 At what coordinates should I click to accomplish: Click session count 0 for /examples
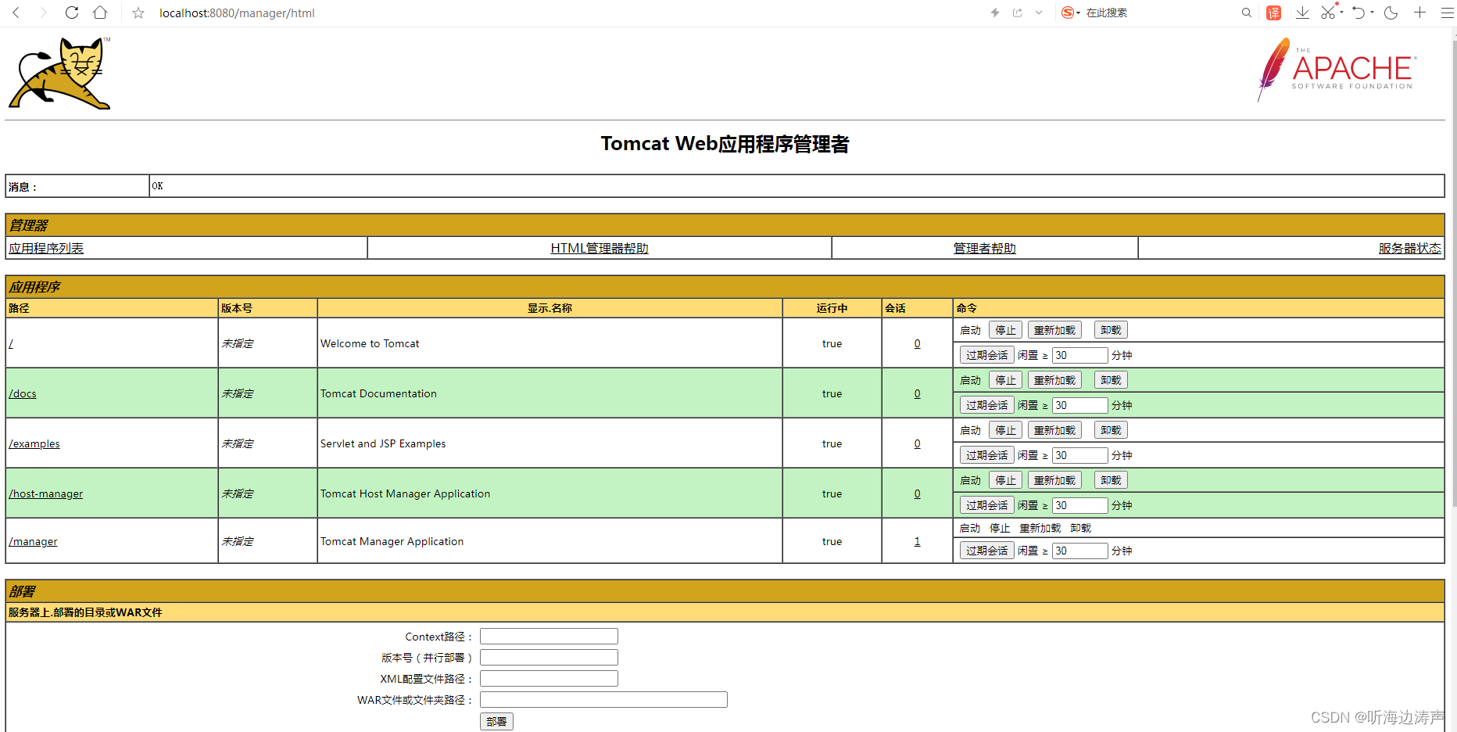click(x=917, y=443)
